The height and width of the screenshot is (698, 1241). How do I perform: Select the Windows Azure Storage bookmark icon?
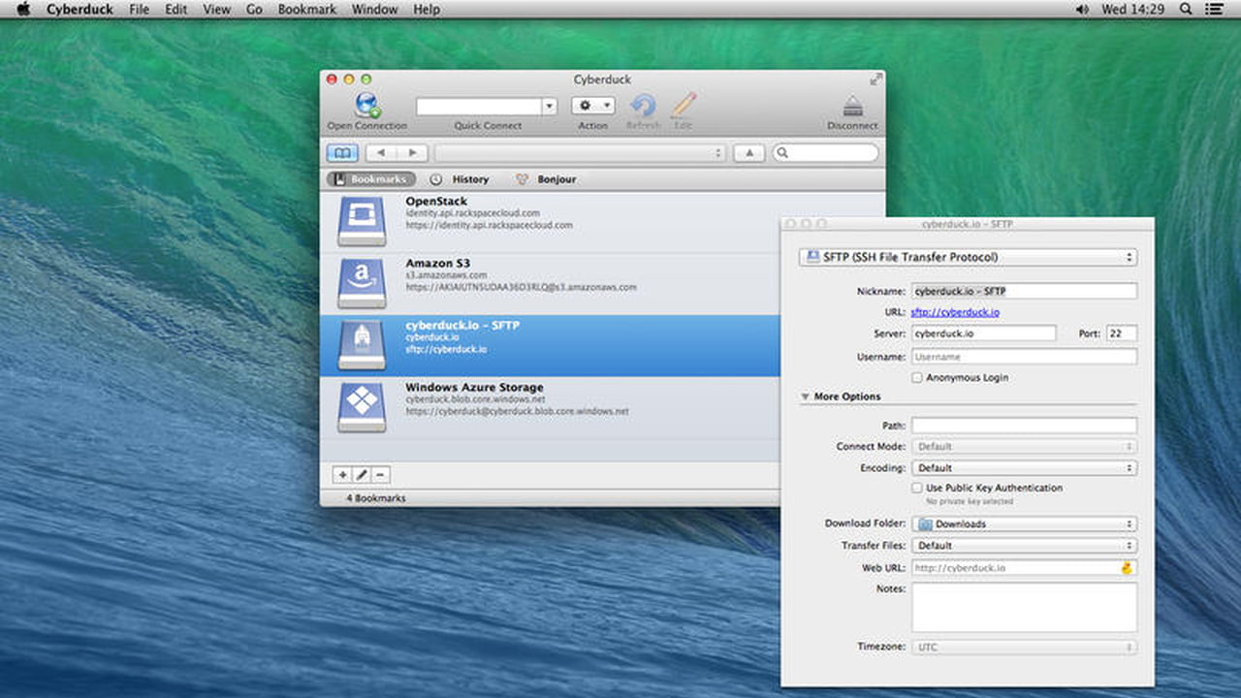tap(362, 407)
